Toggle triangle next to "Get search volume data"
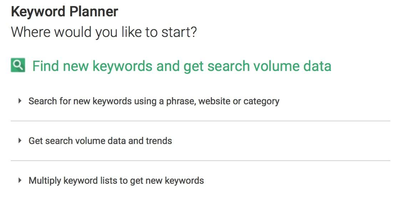 point(20,141)
